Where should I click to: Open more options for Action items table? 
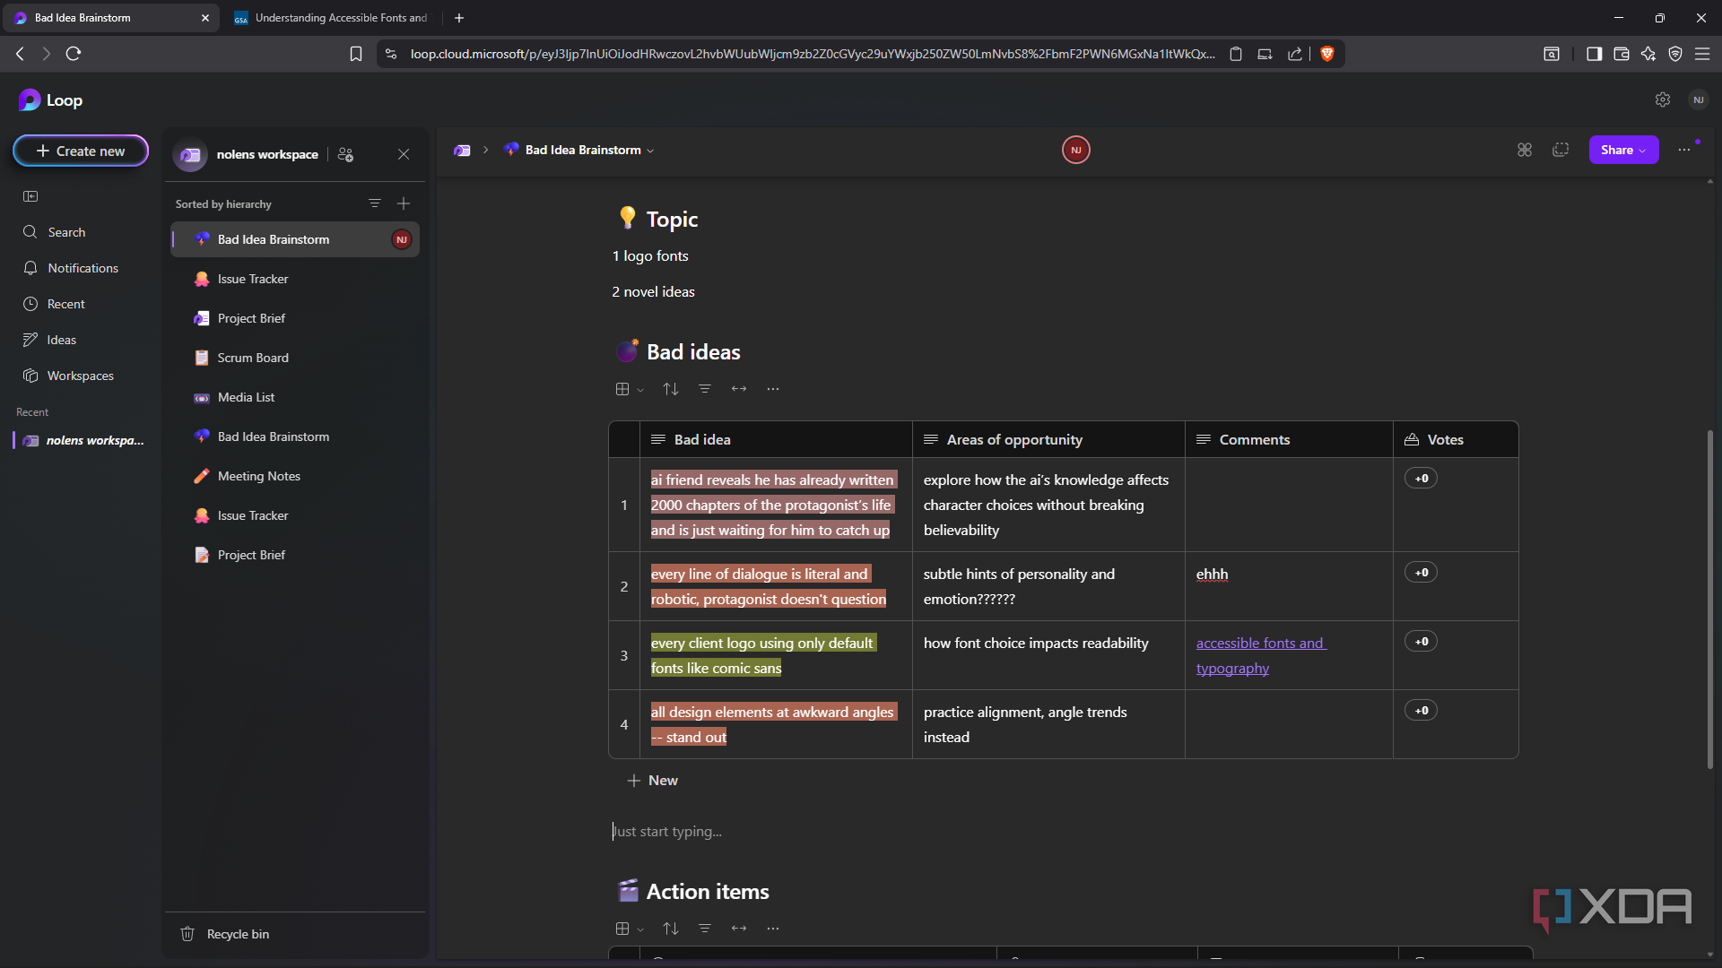pos(773,929)
